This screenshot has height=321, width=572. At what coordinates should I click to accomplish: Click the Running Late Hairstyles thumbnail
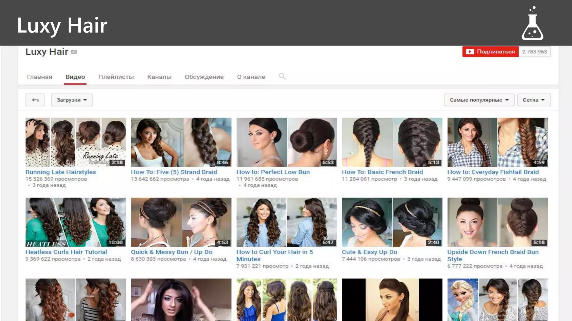[x=76, y=142]
